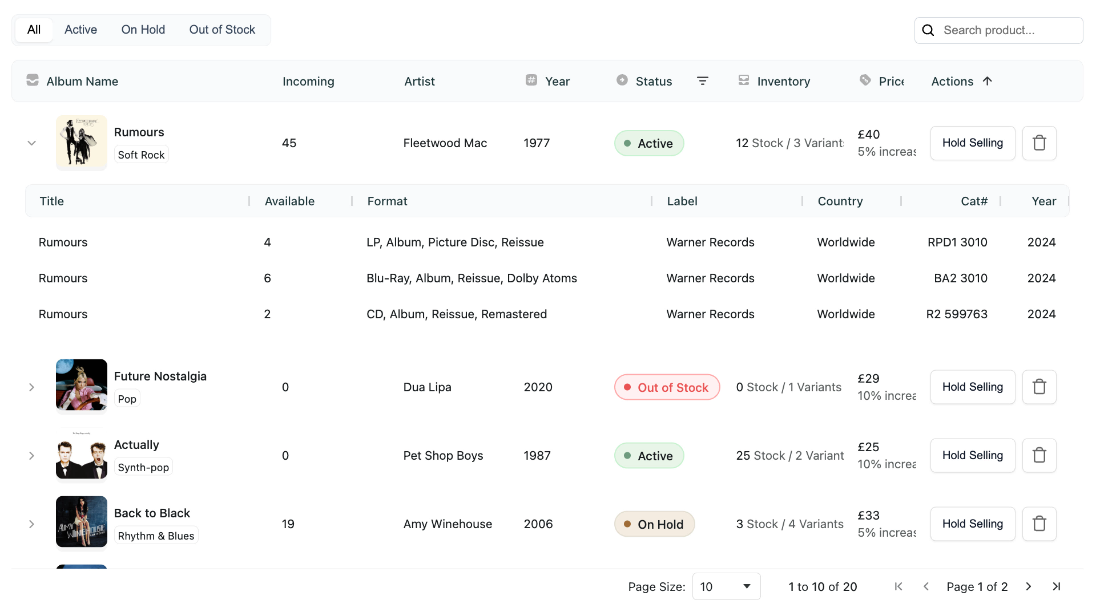Open the Page Size dropdown

coord(726,586)
